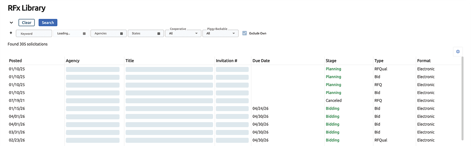Expand the Piggy-Backable dropdown

[221, 33]
